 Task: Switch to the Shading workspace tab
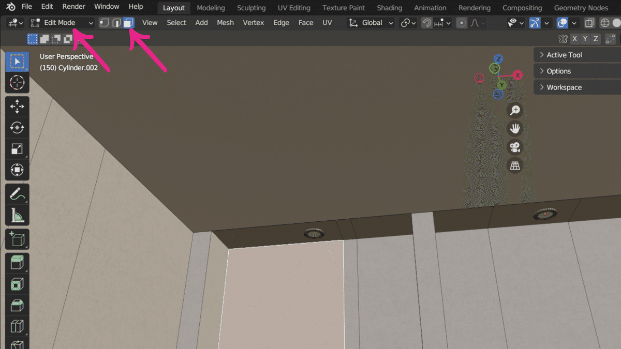(x=389, y=8)
